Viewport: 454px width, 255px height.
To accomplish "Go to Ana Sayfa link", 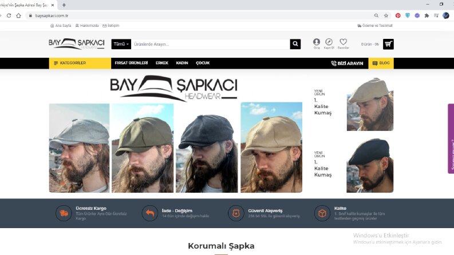I will point(61,25).
